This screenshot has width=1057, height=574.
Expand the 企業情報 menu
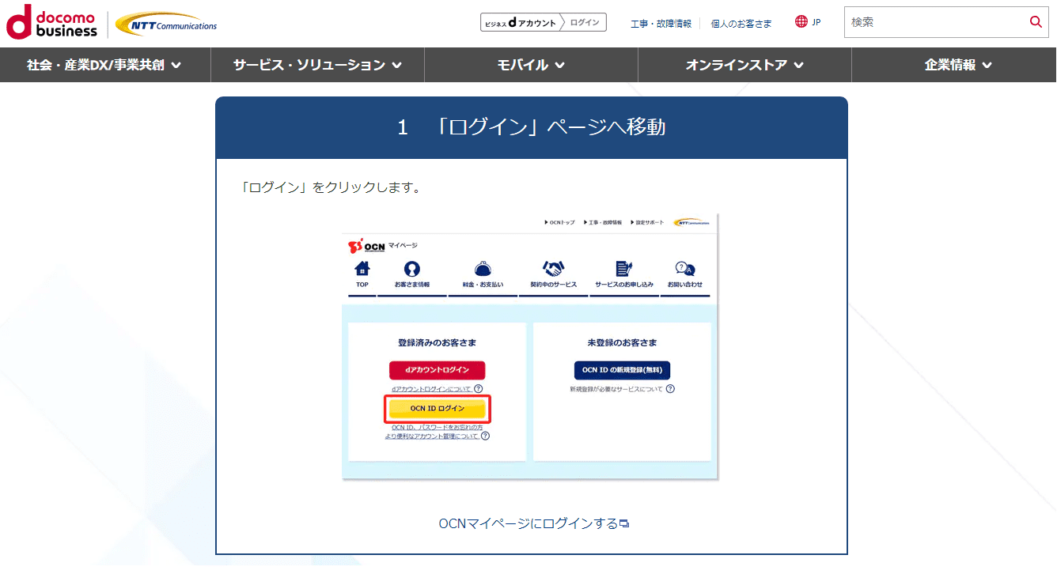pyautogui.click(x=954, y=65)
